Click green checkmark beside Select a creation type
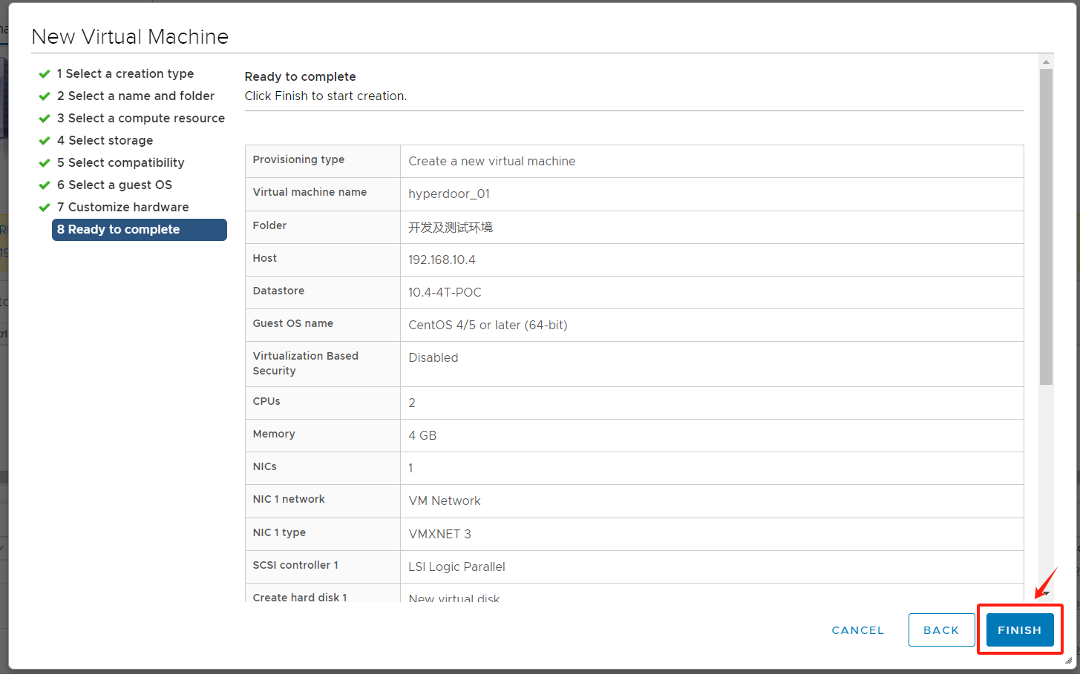Screen dimensions: 1080x674 (45, 74)
